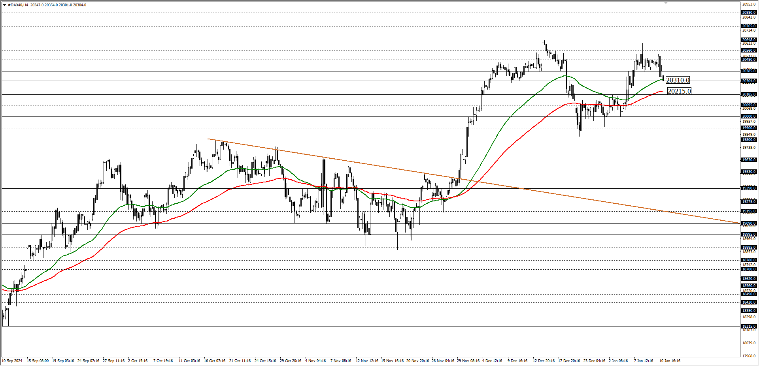
Task: Click the 18490.0 price level label
Action: pos(749,294)
